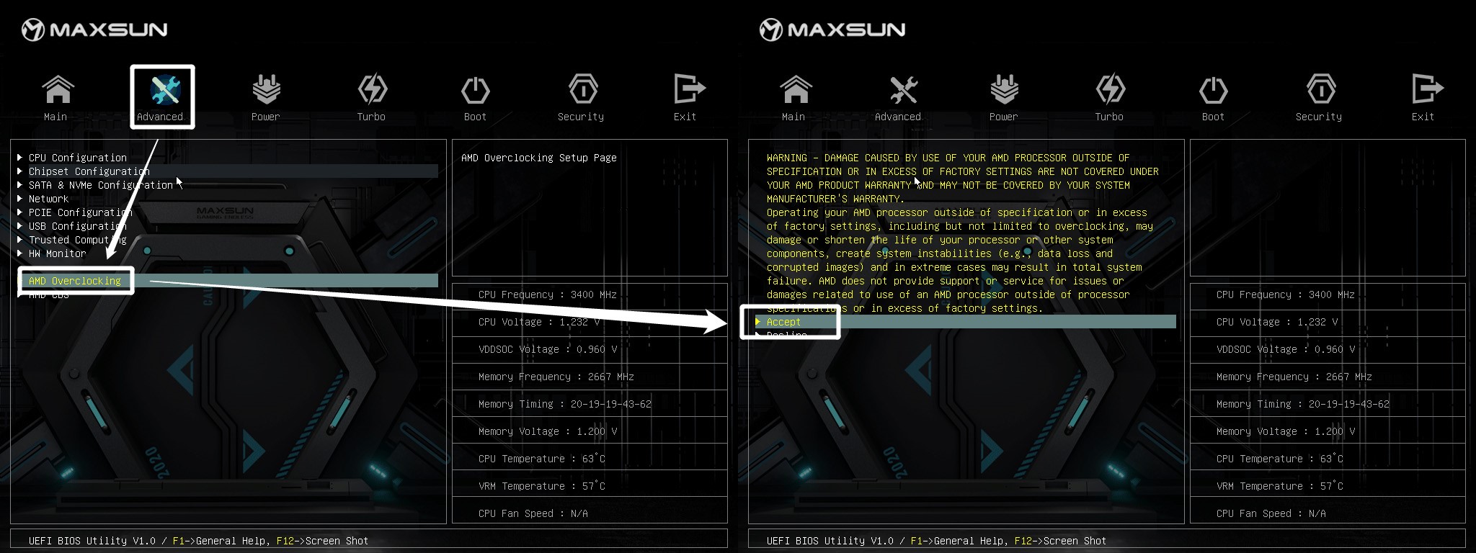
Task: Click the MAXSUN logo in right screen
Action: 832,30
